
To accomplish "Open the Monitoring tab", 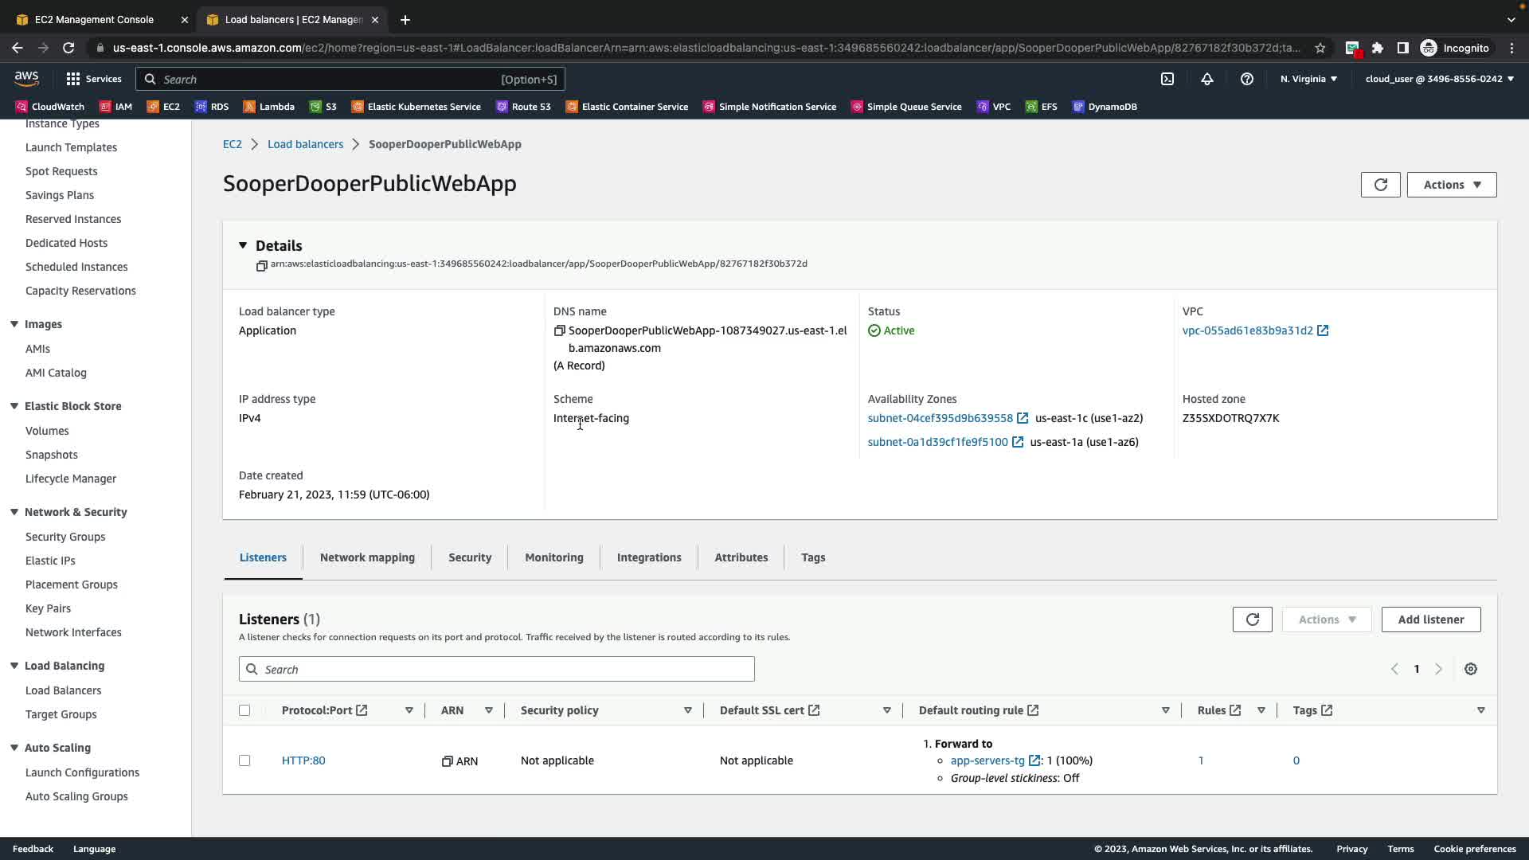I will tap(553, 557).
